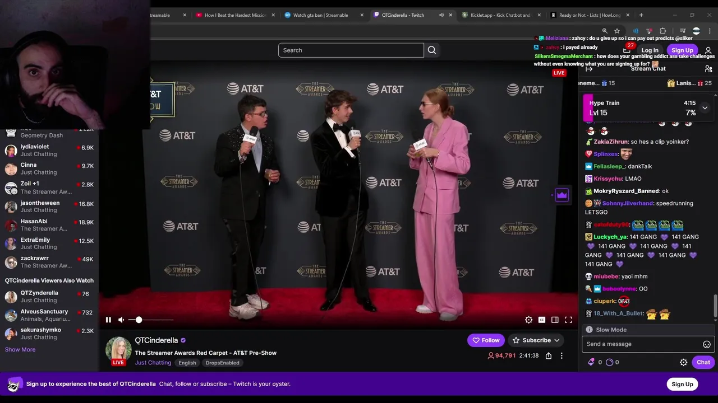Mute the video player volume
The image size is (718, 403).
point(121,320)
